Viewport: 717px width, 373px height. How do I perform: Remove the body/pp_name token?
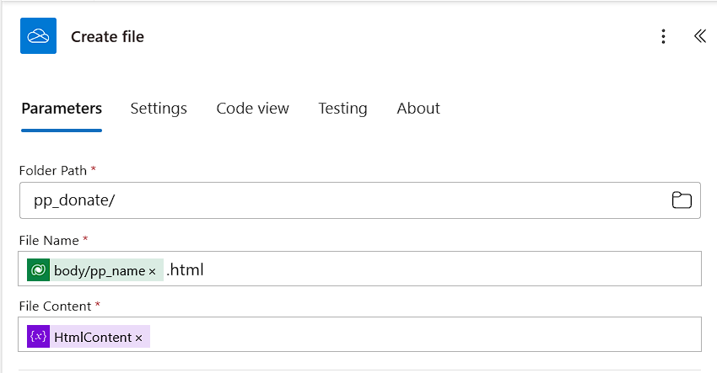(x=152, y=271)
